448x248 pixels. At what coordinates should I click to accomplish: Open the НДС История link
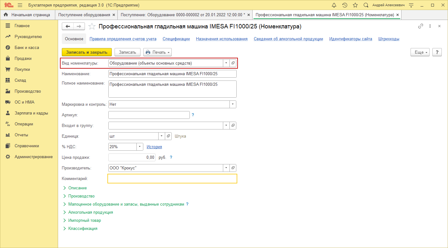click(154, 147)
